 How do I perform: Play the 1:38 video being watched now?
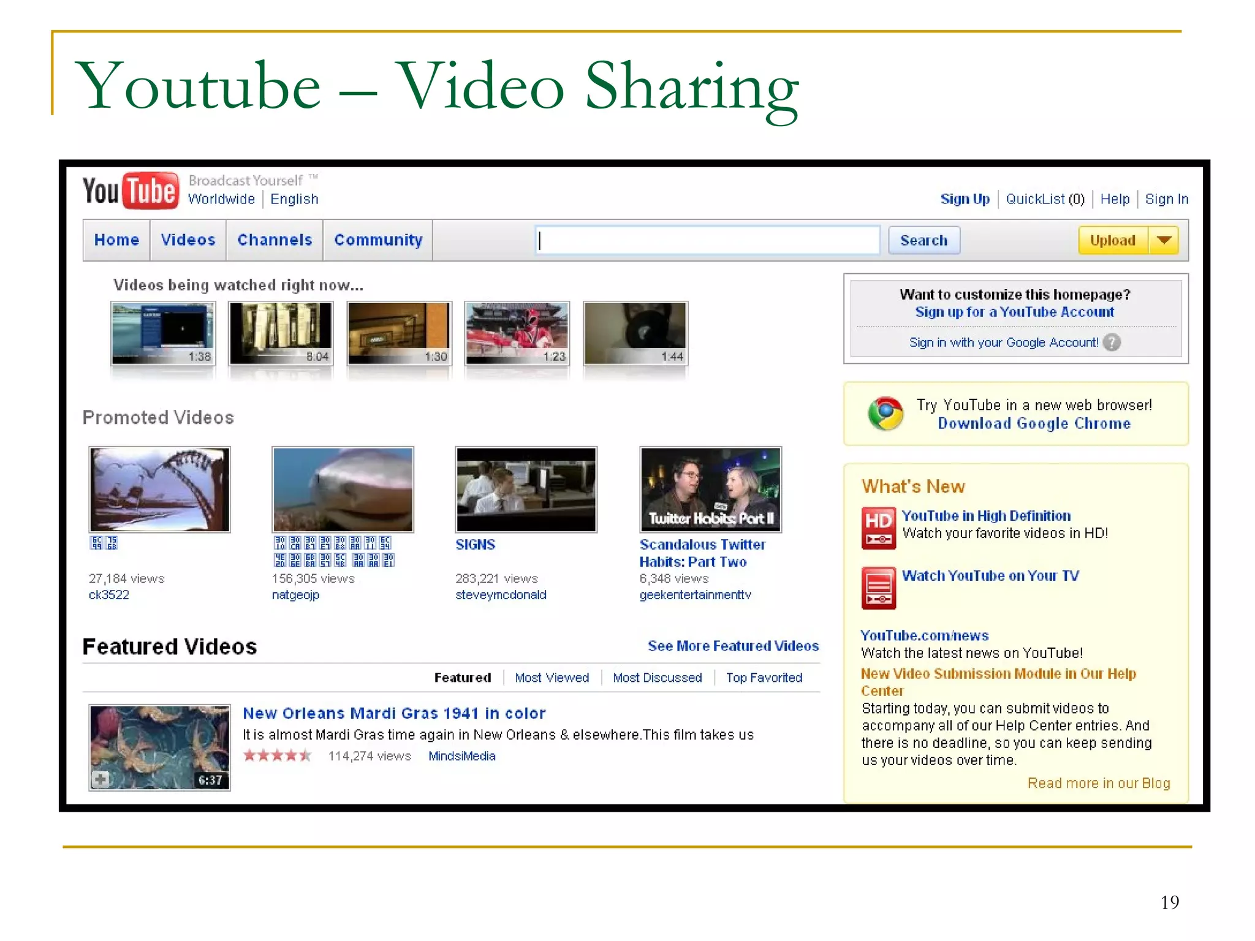[x=162, y=333]
